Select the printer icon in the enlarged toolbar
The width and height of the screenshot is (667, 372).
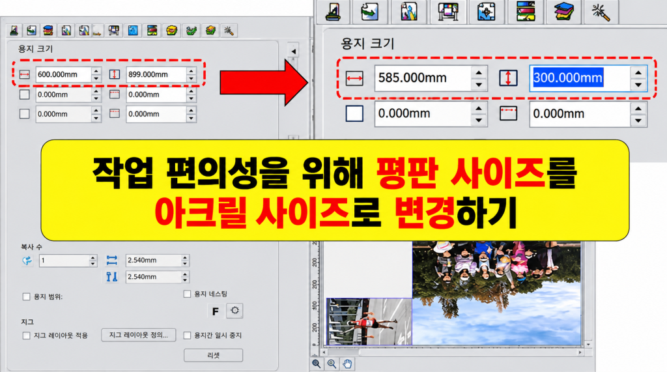[333, 12]
